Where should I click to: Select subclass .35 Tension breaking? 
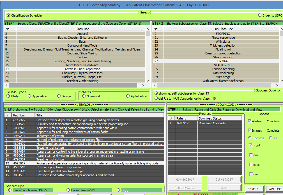tap(216, 69)
